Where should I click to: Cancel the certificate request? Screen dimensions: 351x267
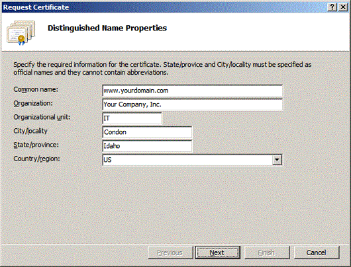coord(317,252)
